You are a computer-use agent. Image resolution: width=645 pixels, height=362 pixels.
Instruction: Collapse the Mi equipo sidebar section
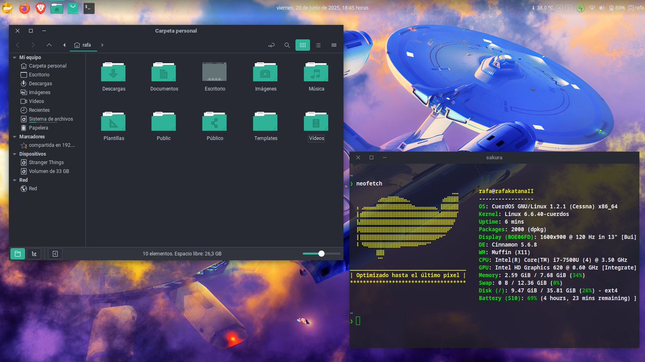14,57
